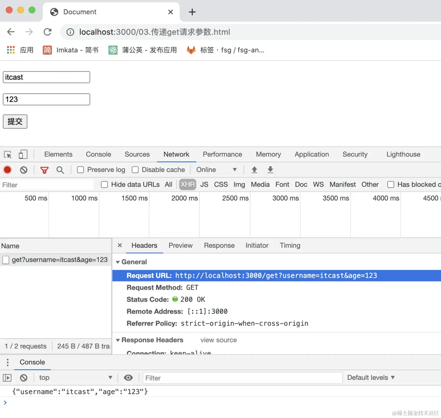Open the Timing tab of request

(290, 245)
